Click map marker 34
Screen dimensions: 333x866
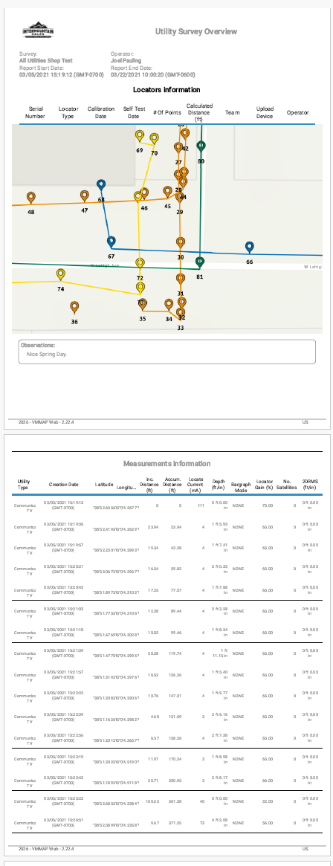click(x=169, y=305)
